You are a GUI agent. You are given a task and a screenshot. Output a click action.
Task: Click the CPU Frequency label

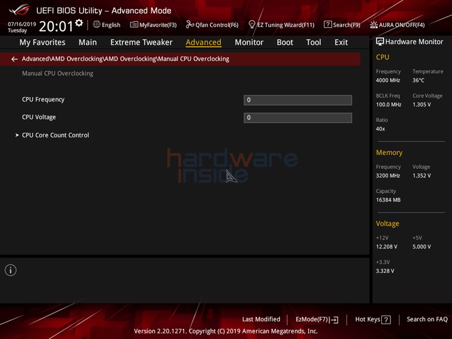pyautogui.click(x=44, y=99)
